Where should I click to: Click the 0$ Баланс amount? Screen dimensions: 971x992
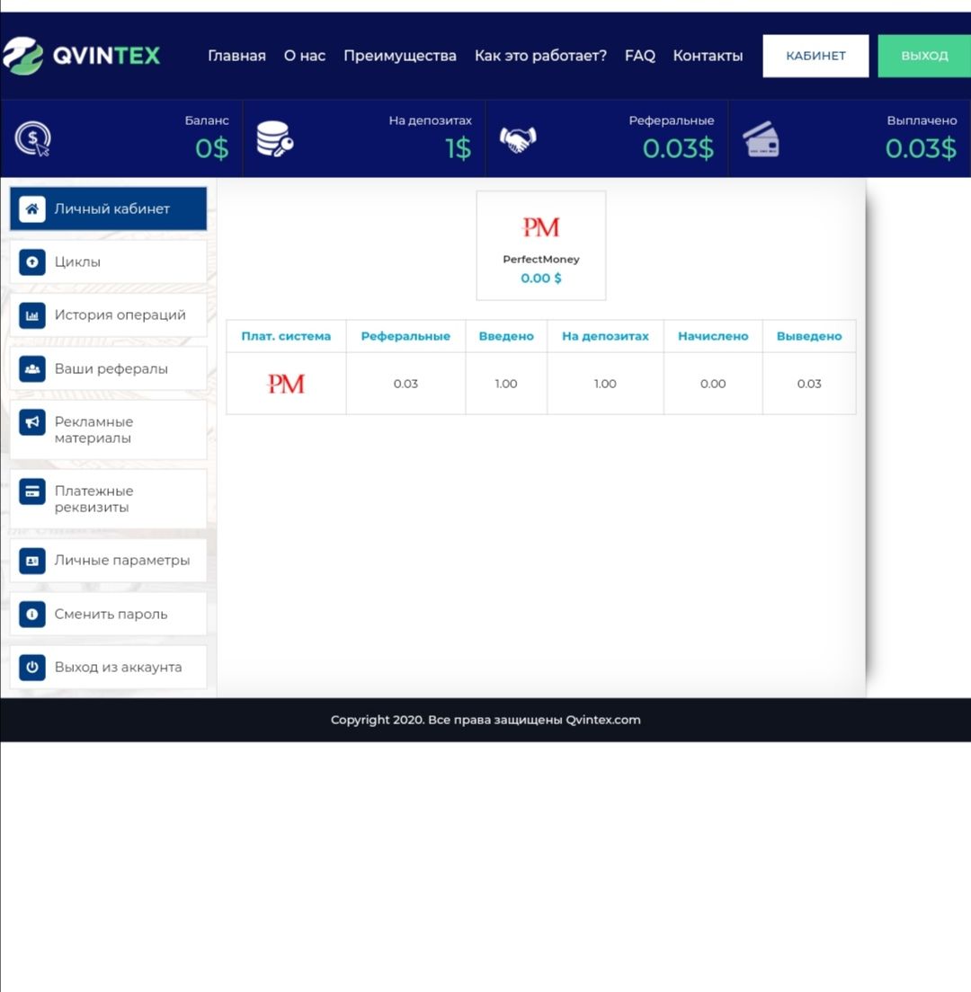212,148
